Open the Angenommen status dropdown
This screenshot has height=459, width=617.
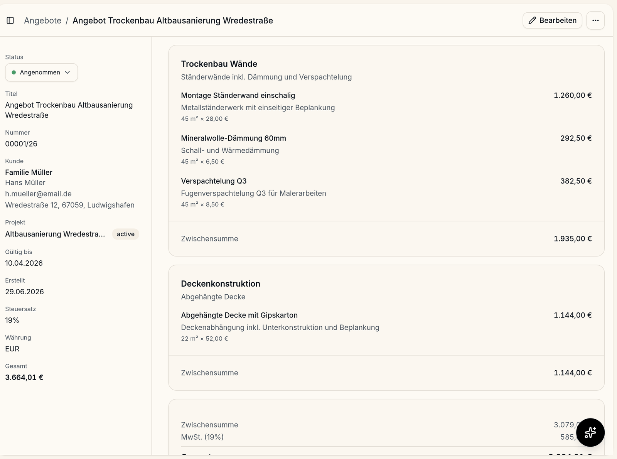coord(41,73)
